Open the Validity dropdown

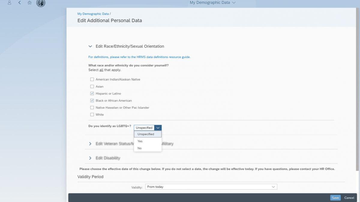coord(273,186)
